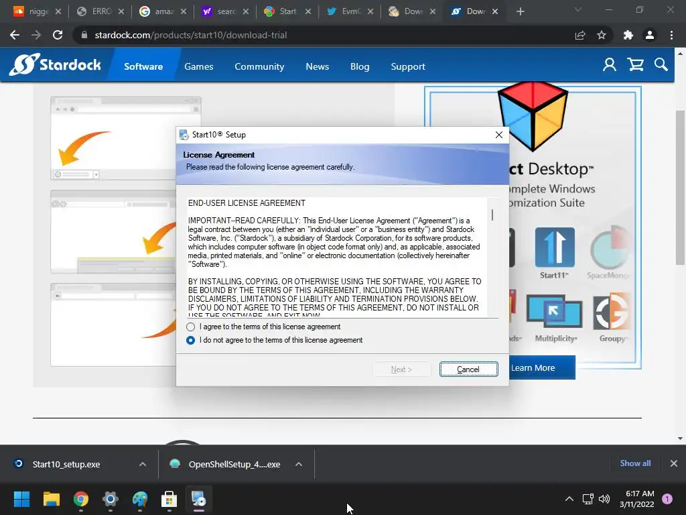This screenshot has width=686, height=515.
Task: Open the Support page
Action: (x=408, y=66)
